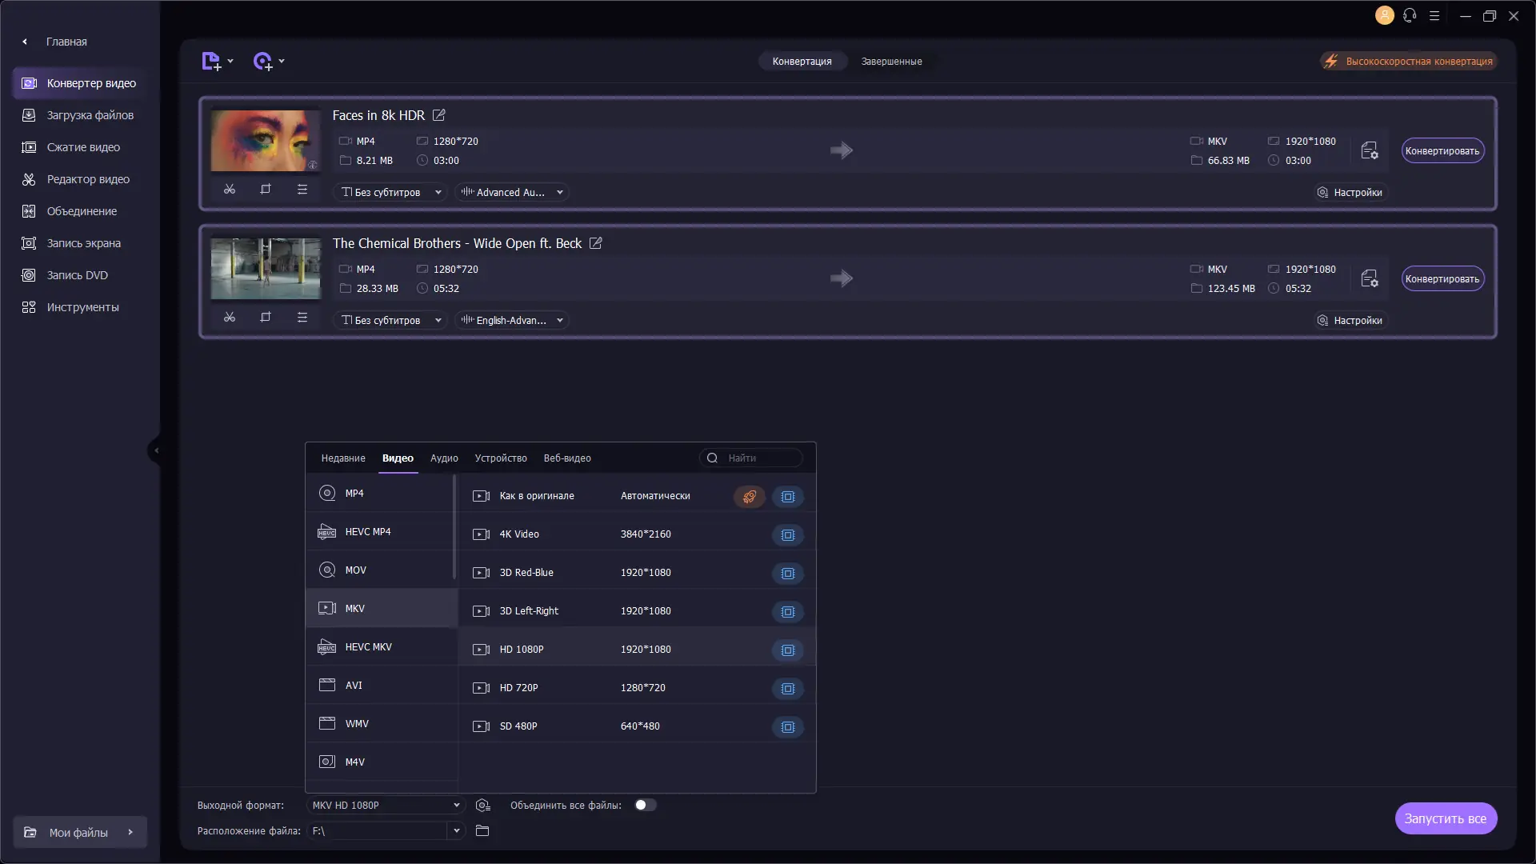
Task: Rename Faces in 8k HDR title
Action: point(439,115)
